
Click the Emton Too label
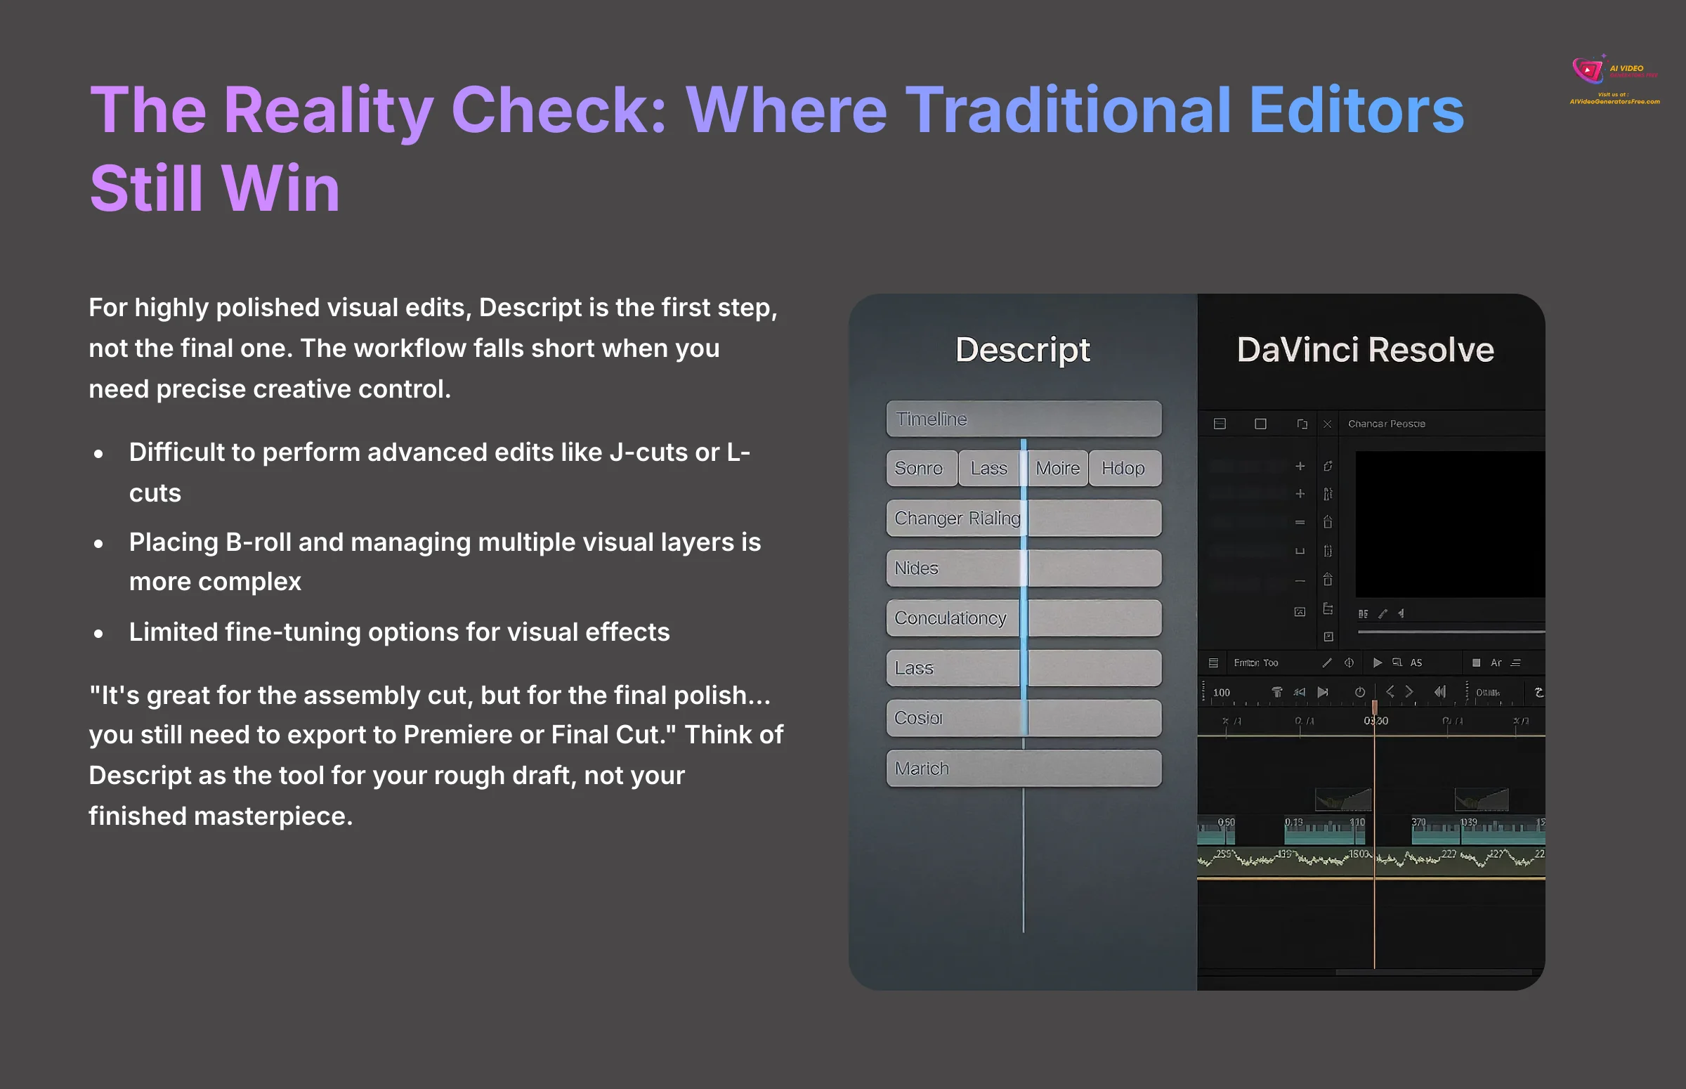tap(1255, 663)
